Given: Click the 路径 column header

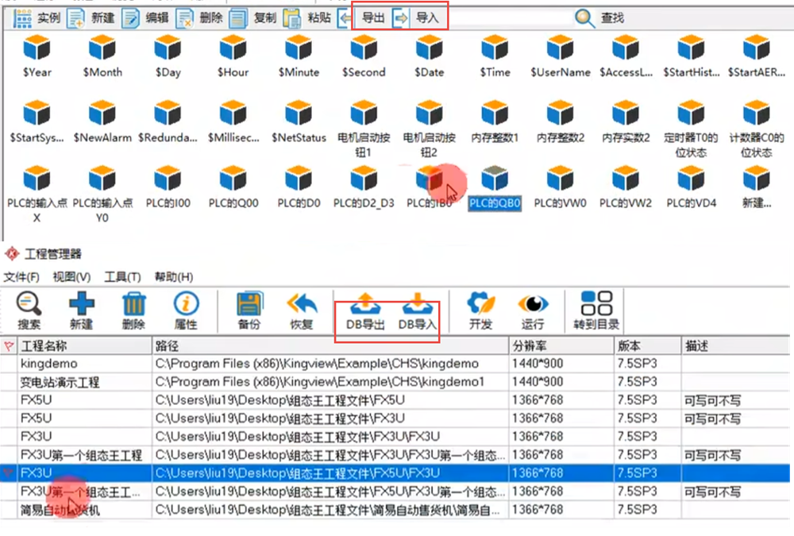Looking at the screenshot, I should (330, 346).
